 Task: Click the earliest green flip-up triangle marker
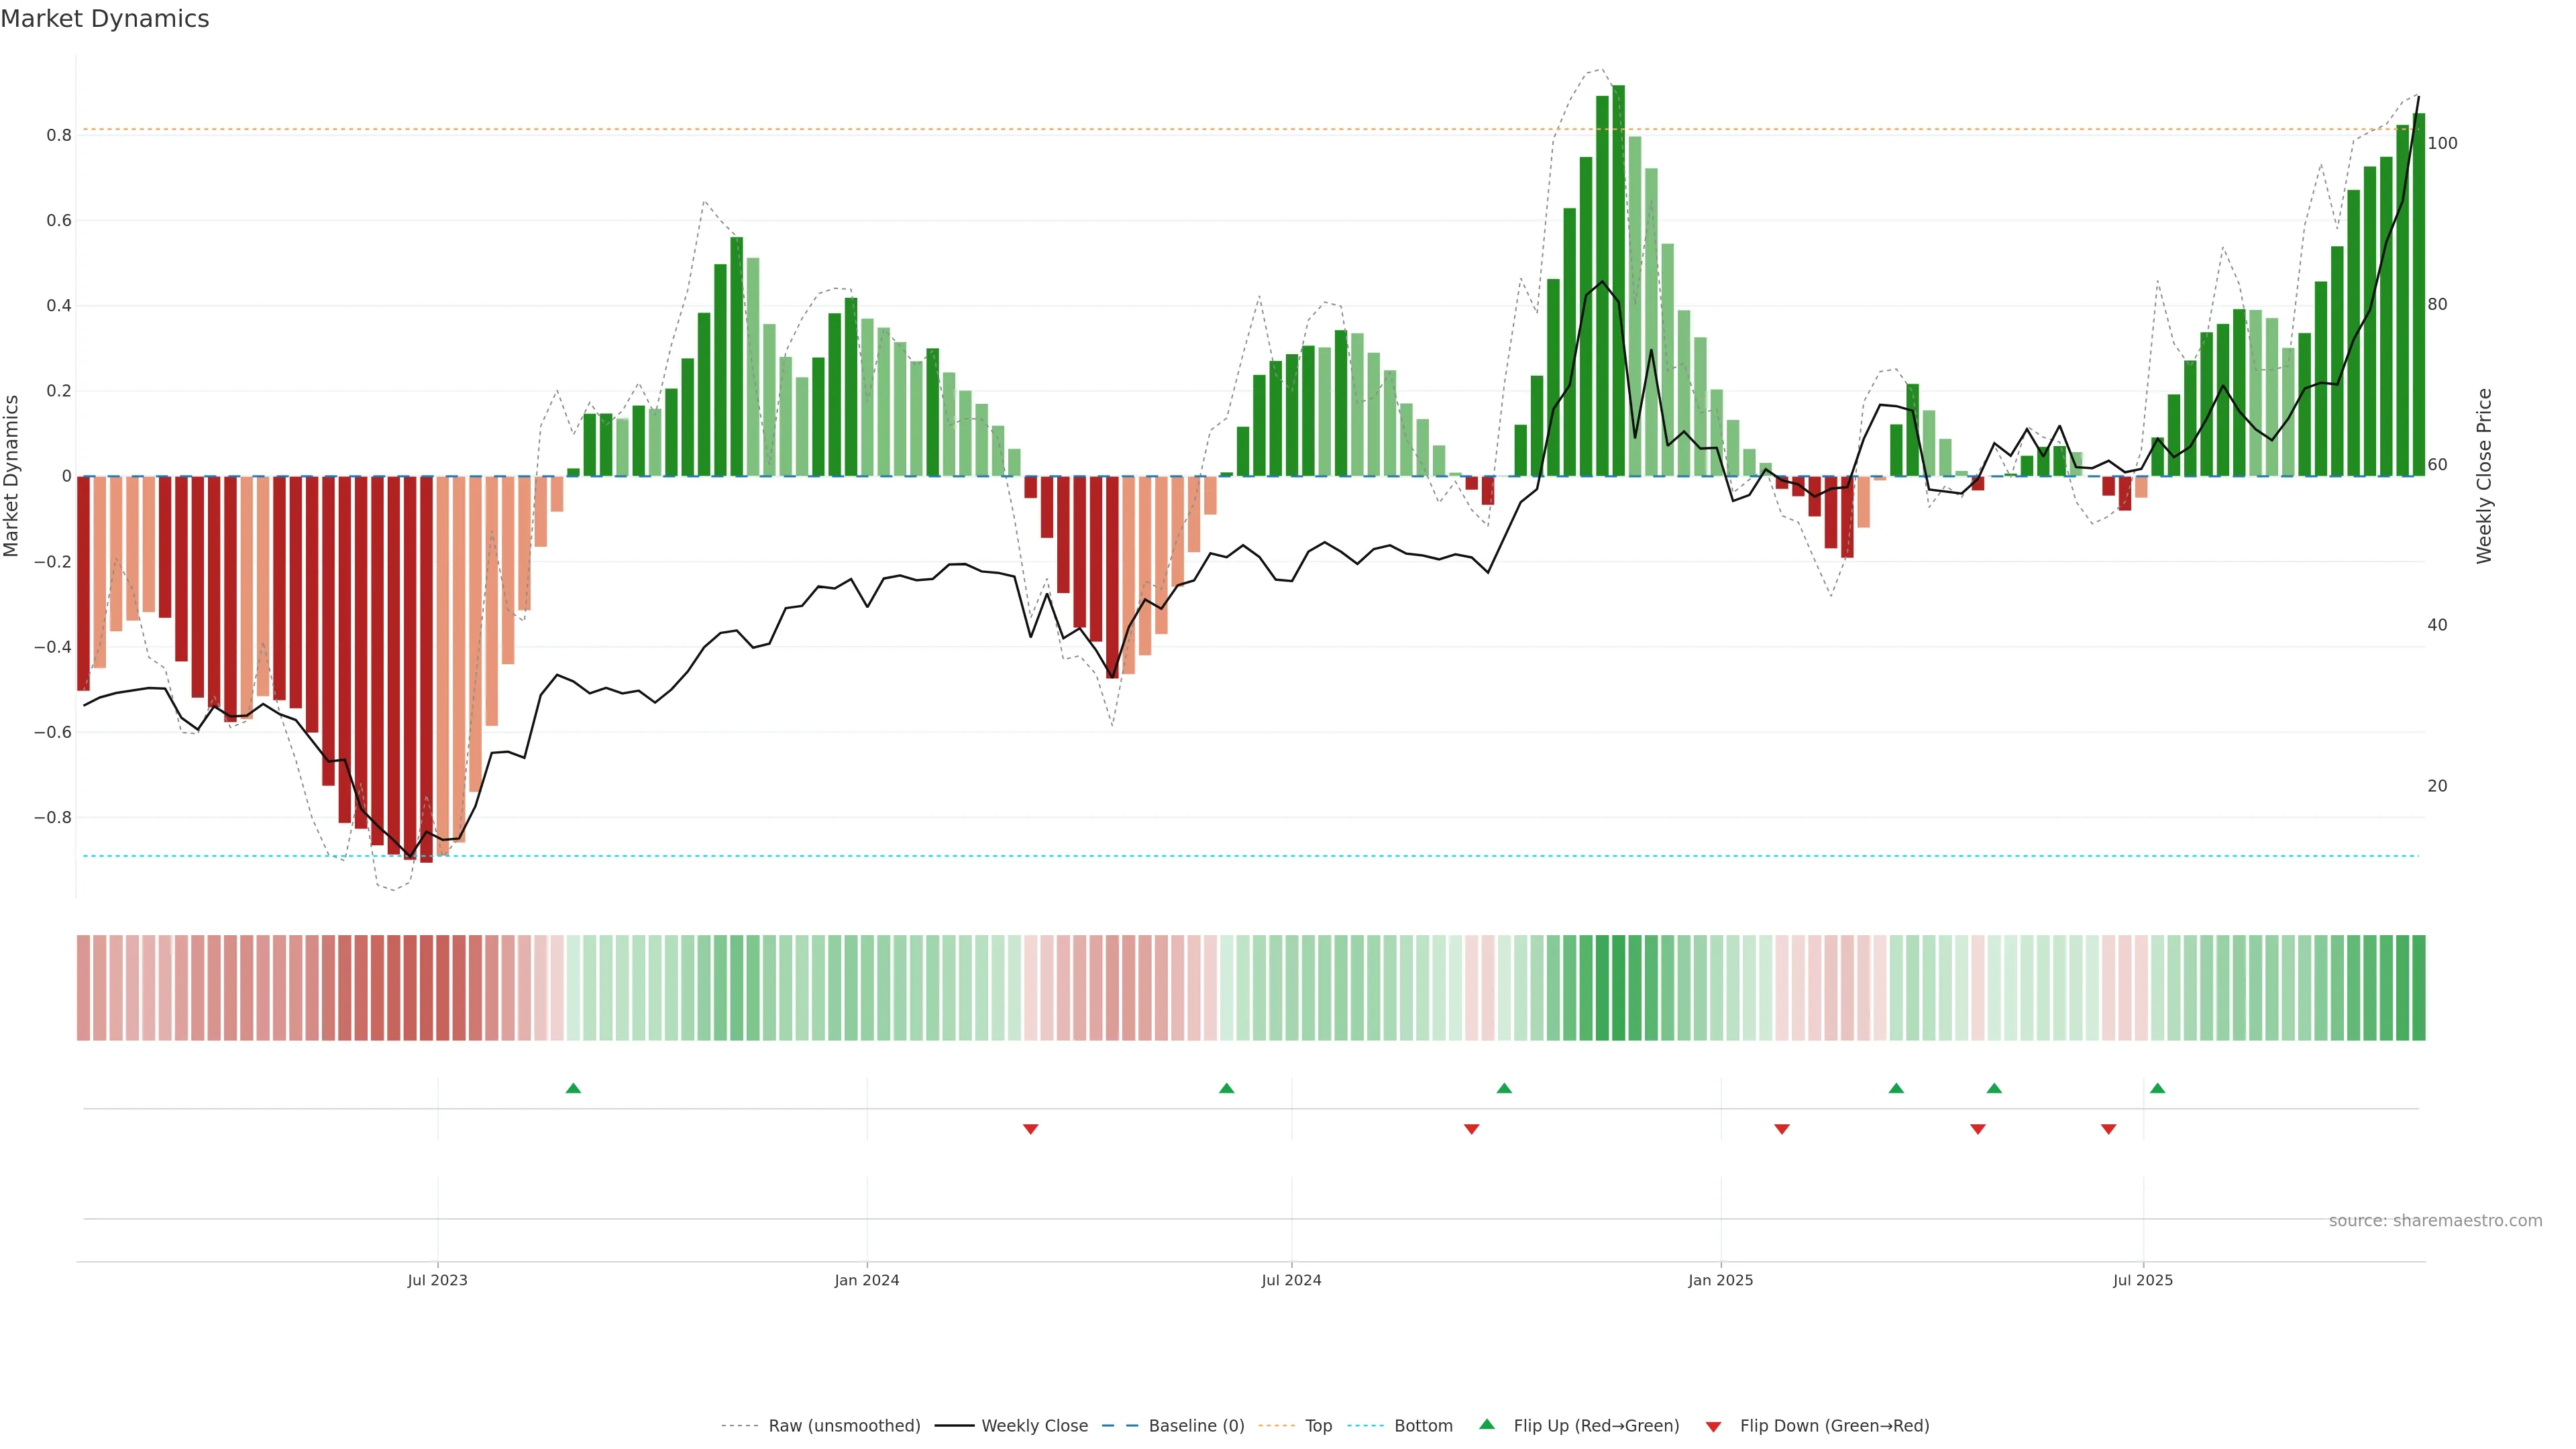(573, 1088)
